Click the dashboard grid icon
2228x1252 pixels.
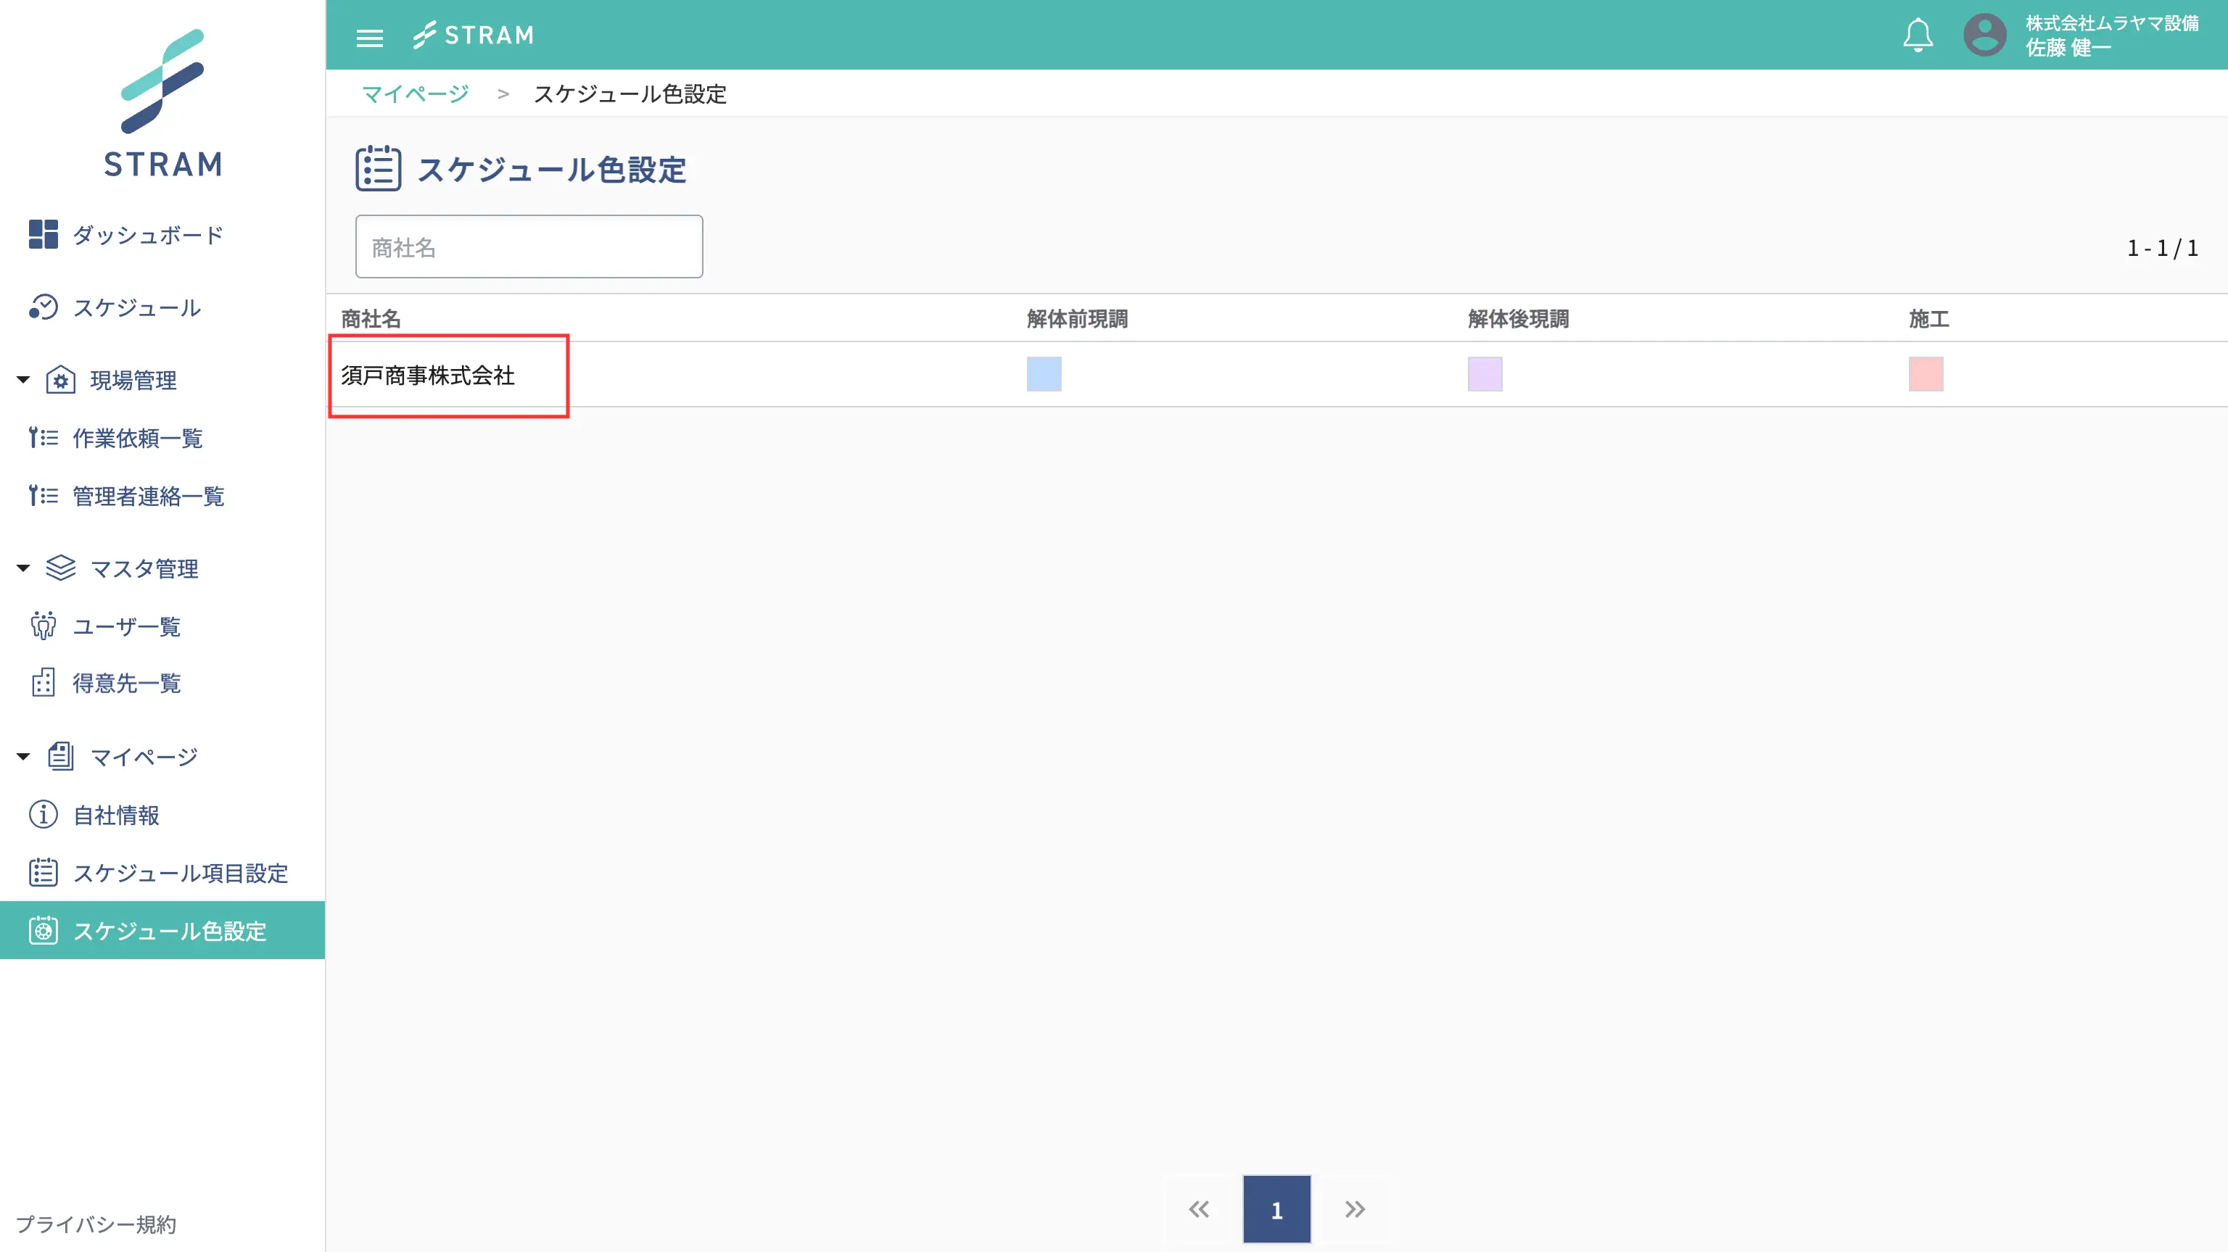[42, 234]
